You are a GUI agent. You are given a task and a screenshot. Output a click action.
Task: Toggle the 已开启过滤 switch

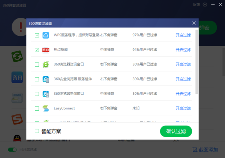(x=13, y=150)
